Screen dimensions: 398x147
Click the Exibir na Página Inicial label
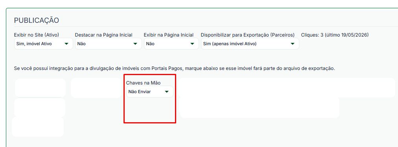pos(169,35)
